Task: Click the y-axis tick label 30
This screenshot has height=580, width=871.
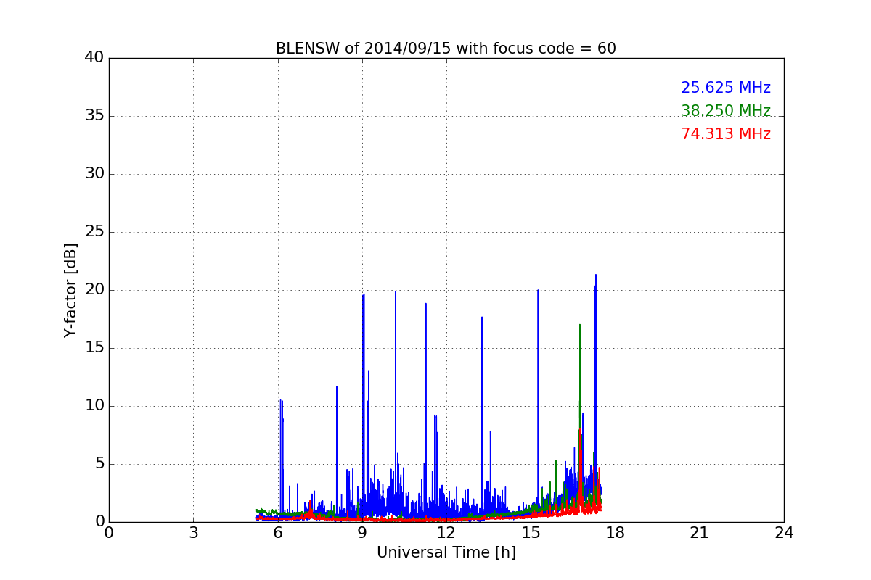Action: point(94,174)
